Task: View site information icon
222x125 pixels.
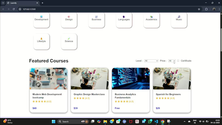Action: pos(20,9)
